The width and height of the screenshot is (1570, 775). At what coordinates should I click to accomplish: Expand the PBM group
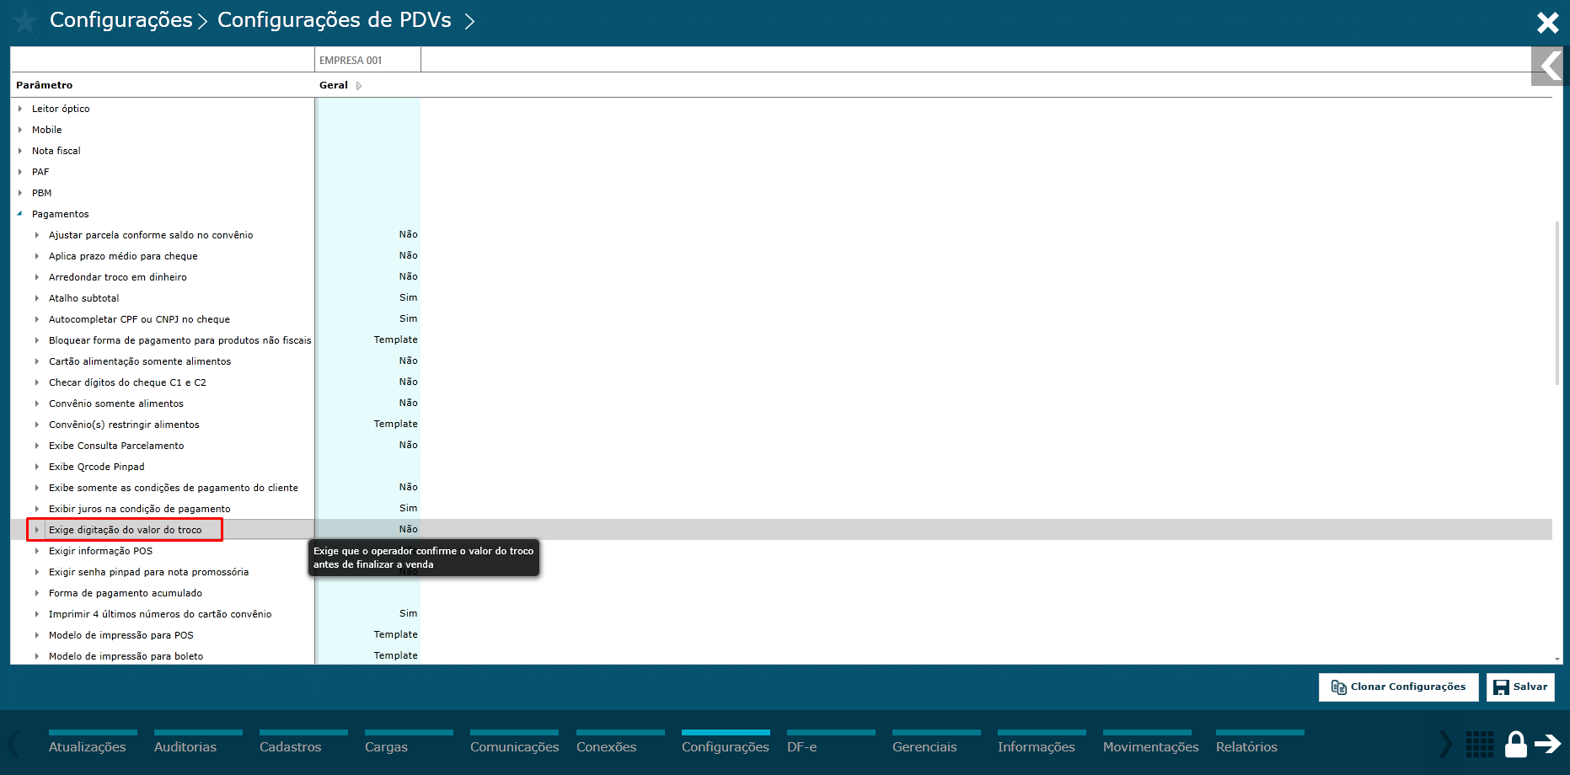[20, 193]
